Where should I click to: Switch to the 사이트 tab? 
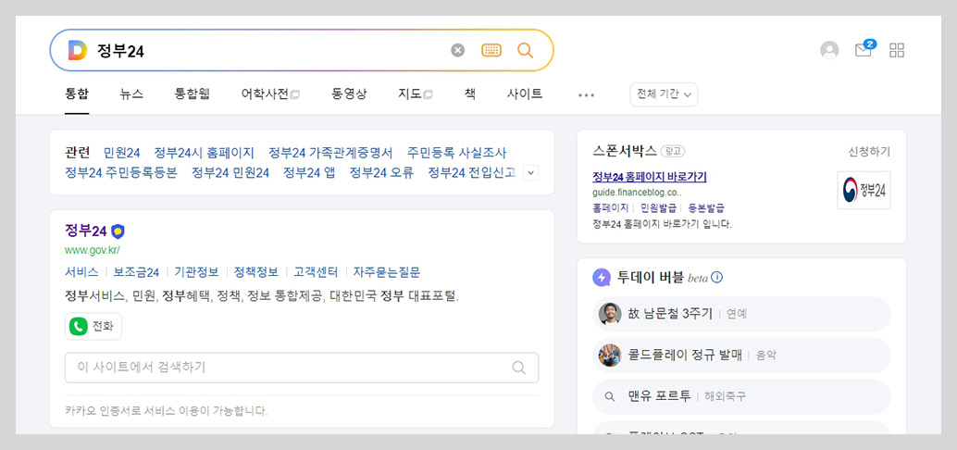pos(524,94)
